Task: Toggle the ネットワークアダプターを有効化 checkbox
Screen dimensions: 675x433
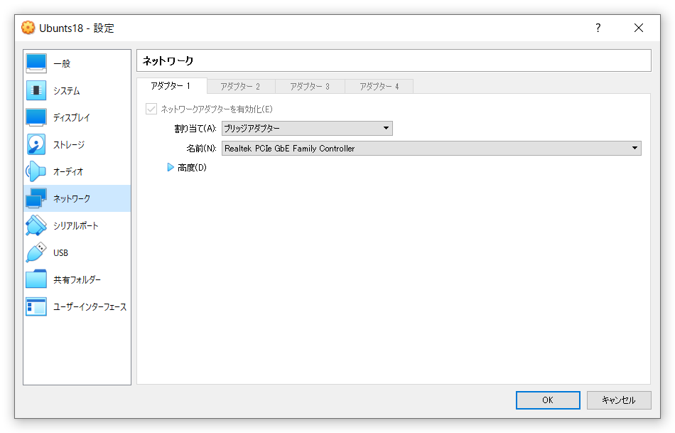Action: (x=151, y=109)
